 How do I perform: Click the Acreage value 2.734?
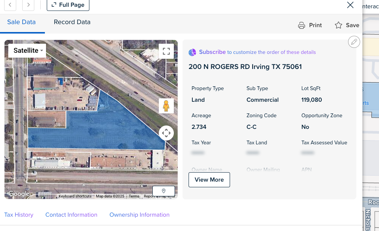pos(199,127)
